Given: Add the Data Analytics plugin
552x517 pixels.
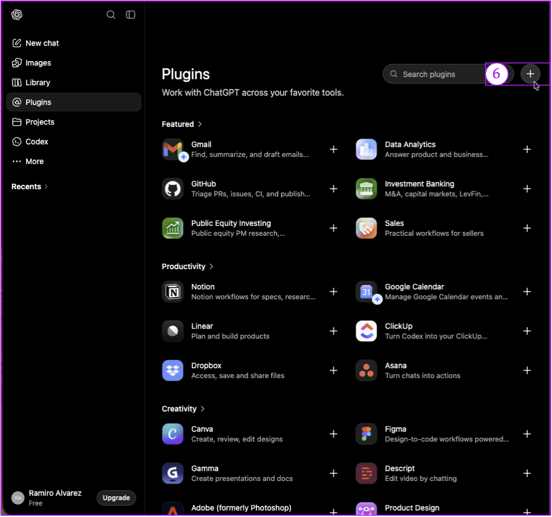Looking at the screenshot, I should point(527,149).
